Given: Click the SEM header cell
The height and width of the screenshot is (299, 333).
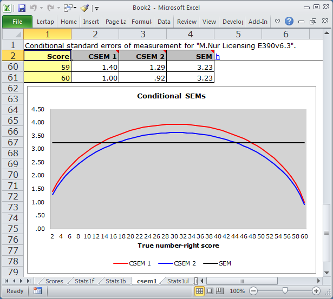Looking at the screenshot, I should [x=190, y=56].
